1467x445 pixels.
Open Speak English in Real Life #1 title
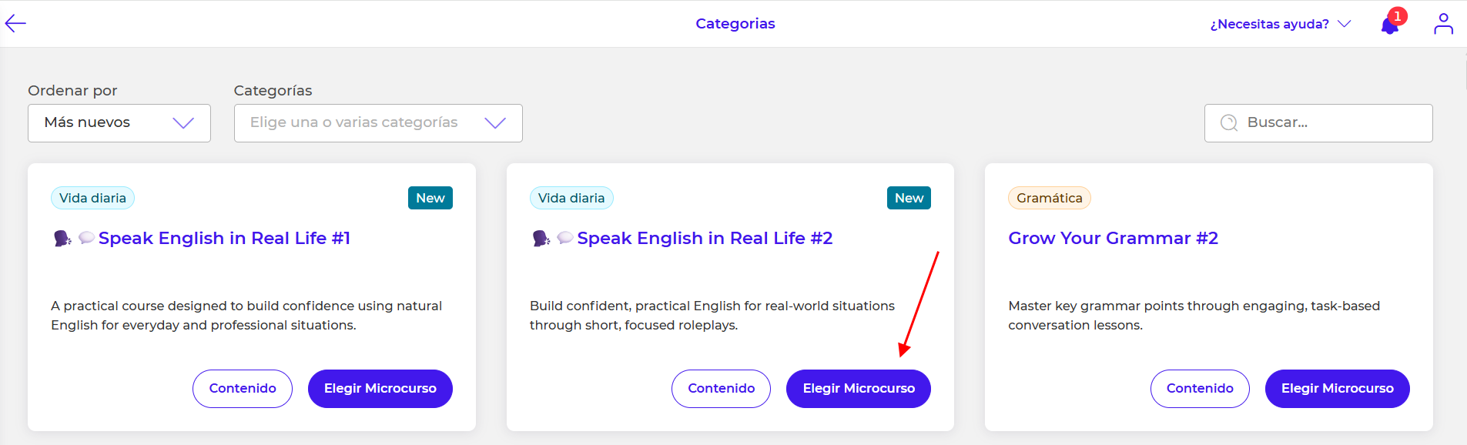pyautogui.click(x=224, y=239)
